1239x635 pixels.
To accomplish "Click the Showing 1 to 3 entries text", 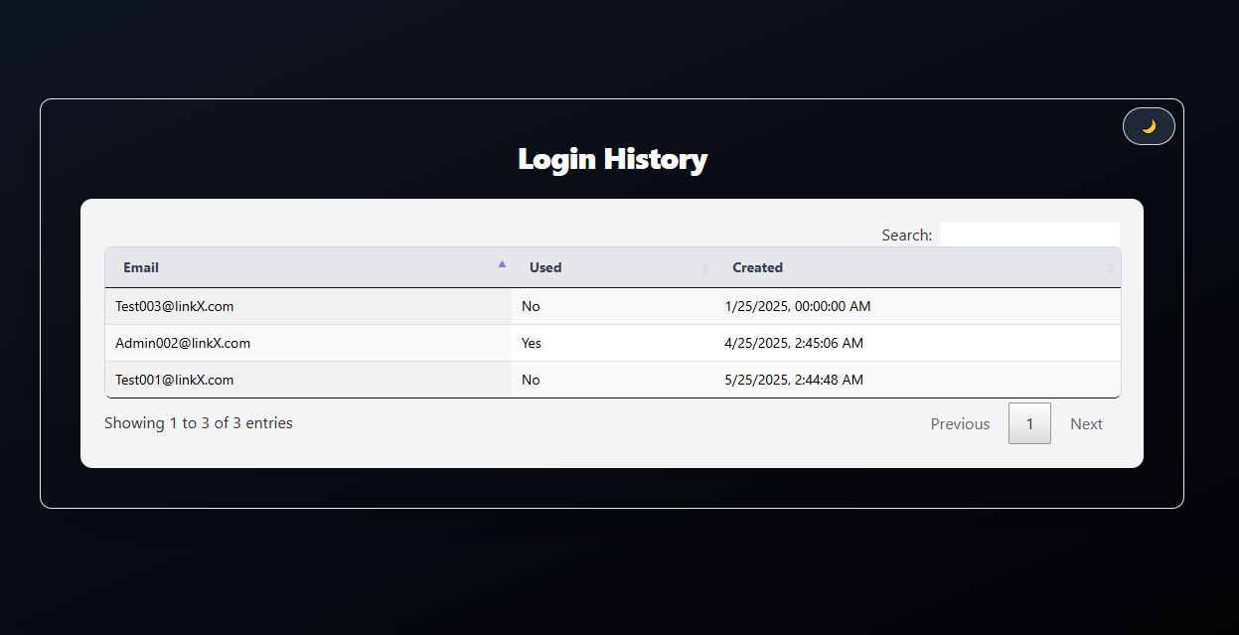I will tap(199, 422).
